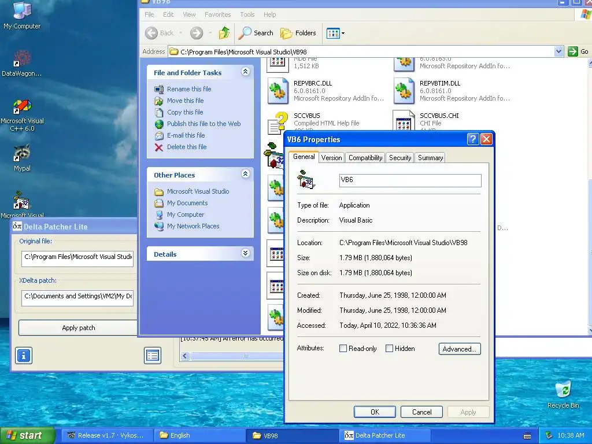Open My Computer desktop icon
592x444 pixels.
click(22, 15)
